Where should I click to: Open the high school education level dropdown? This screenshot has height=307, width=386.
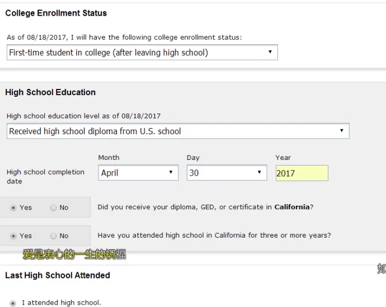tap(178, 131)
